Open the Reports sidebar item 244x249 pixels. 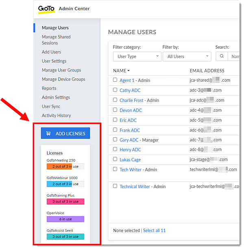(x=49, y=88)
